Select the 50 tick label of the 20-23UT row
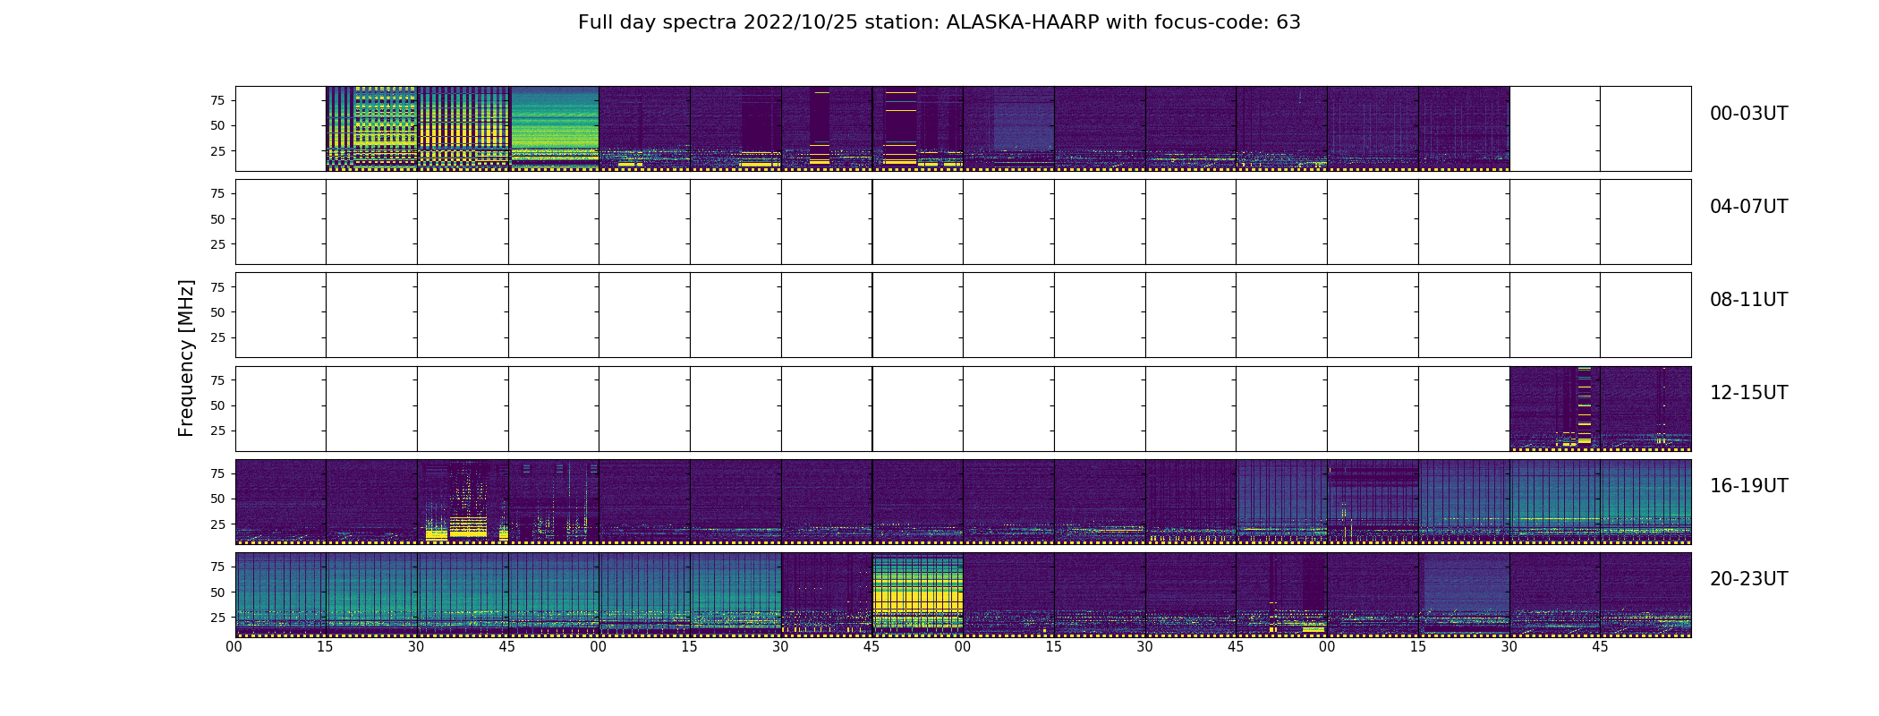The height and width of the screenshot is (716, 1879). (217, 592)
